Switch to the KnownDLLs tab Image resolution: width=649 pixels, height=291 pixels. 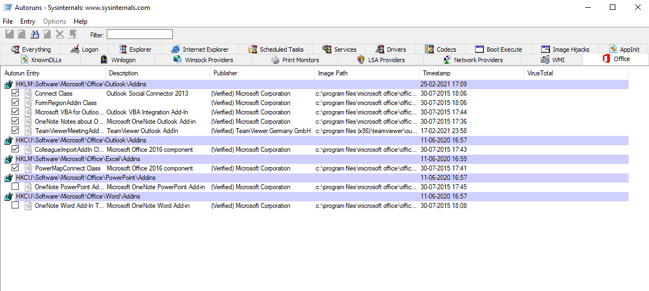pyautogui.click(x=41, y=60)
